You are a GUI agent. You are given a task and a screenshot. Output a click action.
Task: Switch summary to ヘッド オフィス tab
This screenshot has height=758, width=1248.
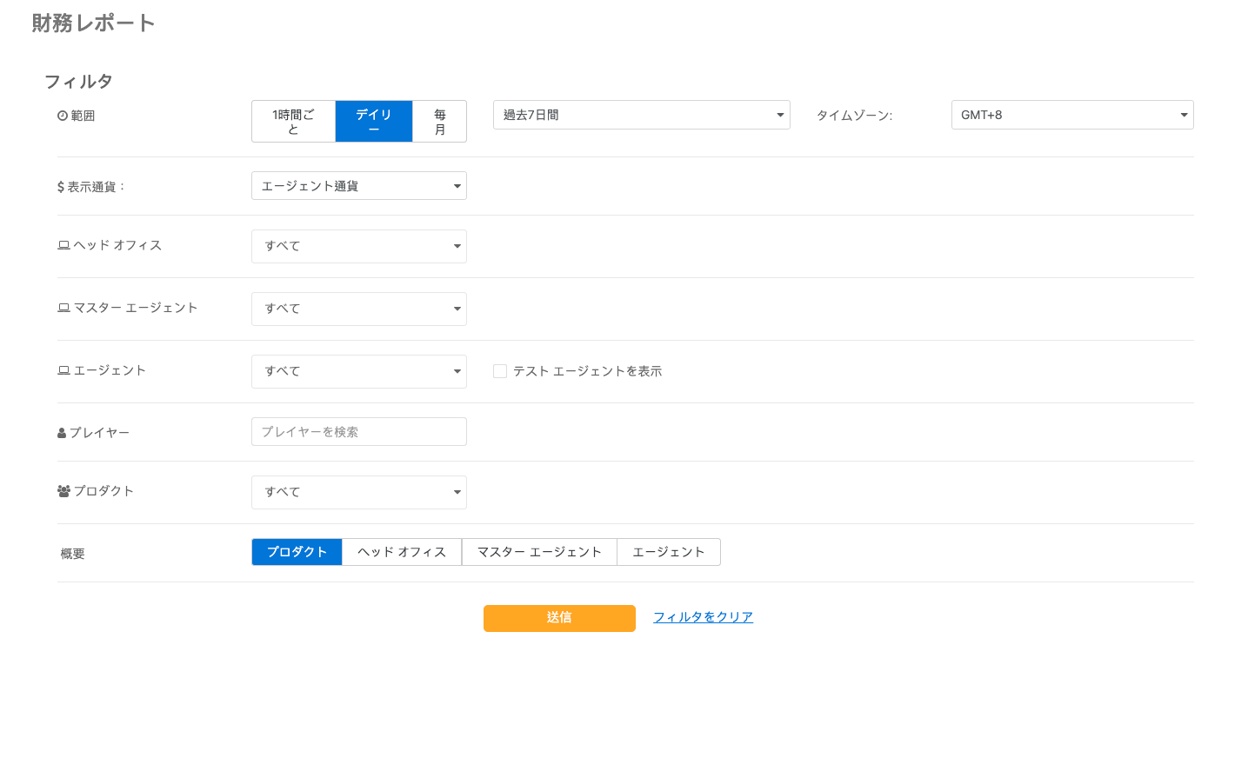(401, 552)
